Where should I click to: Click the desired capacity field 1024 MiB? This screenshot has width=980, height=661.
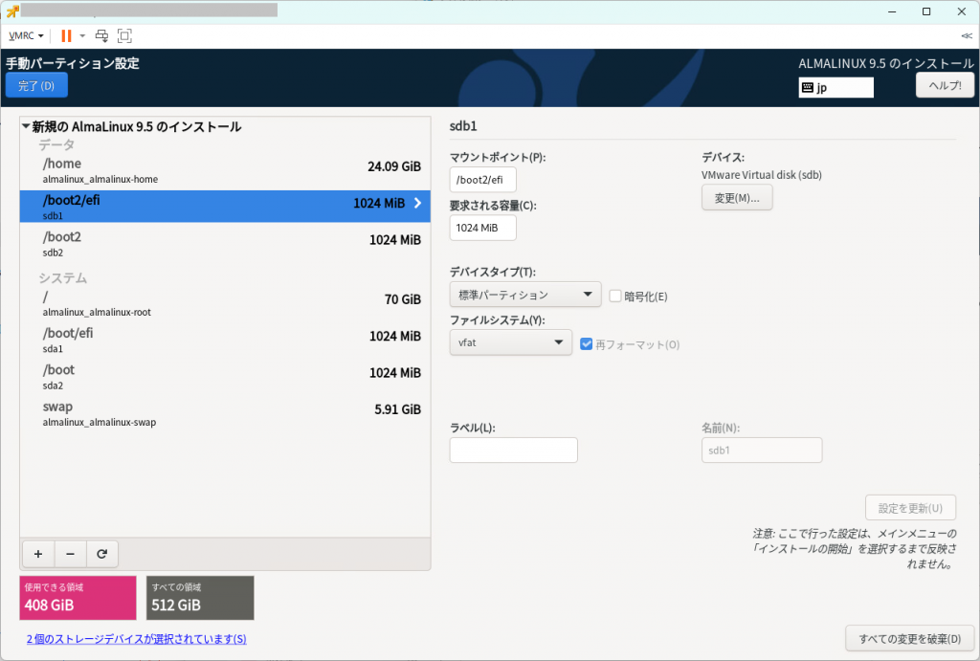(482, 228)
